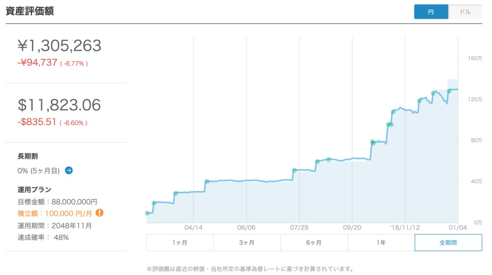This screenshot has height=275, width=492.
Task: Select the 1ヶ月 chart range tab
Action: (x=180, y=243)
